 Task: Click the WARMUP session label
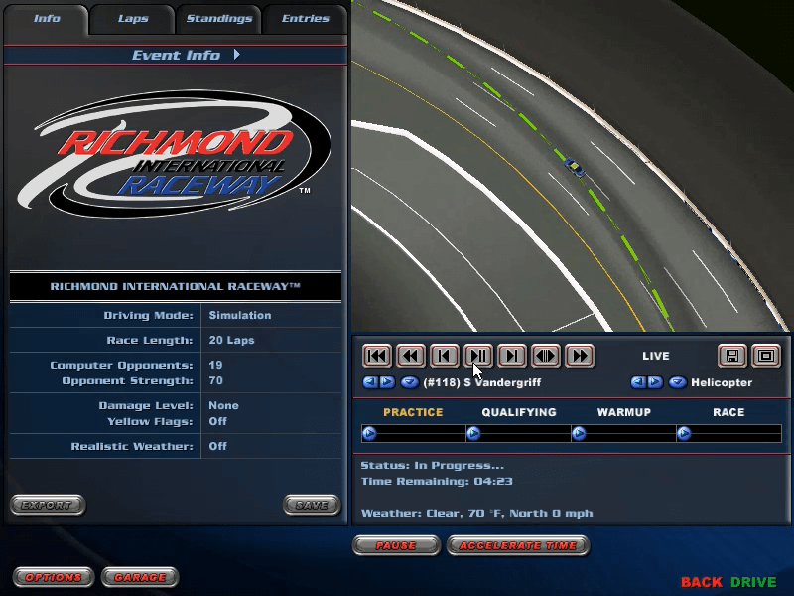tap(624, 412)
